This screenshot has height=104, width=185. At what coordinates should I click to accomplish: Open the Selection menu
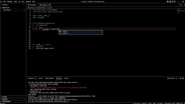point(10,1)
